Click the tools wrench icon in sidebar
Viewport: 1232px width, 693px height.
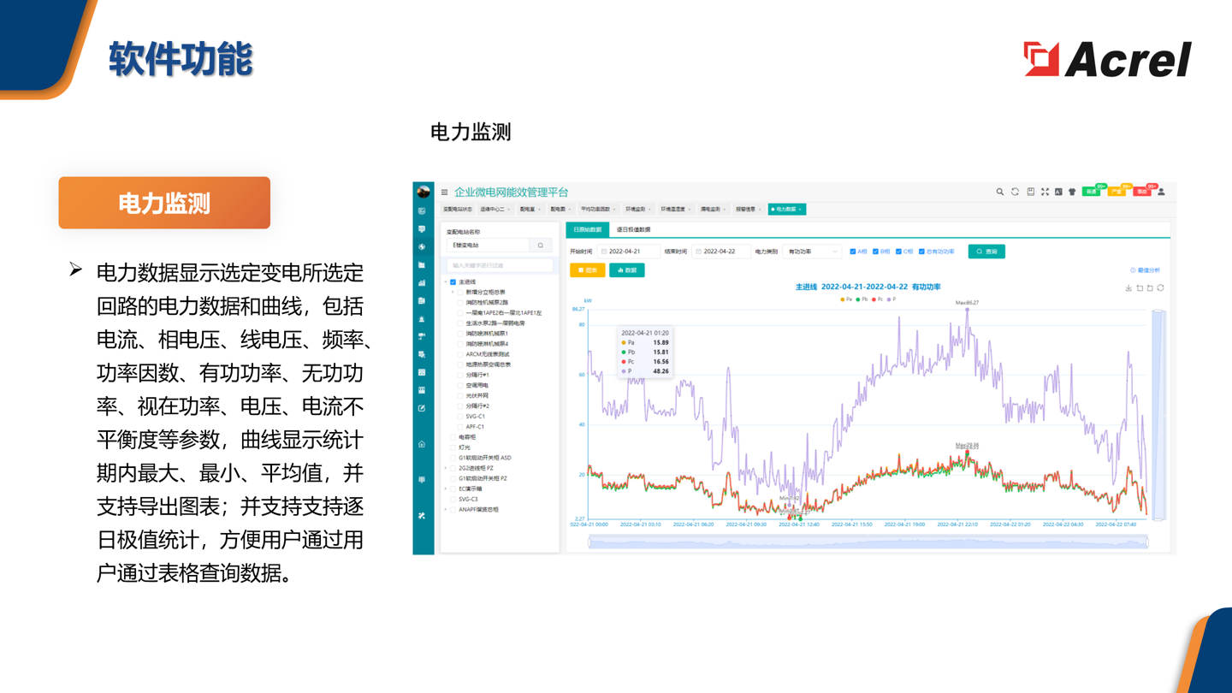pos(422,516)
